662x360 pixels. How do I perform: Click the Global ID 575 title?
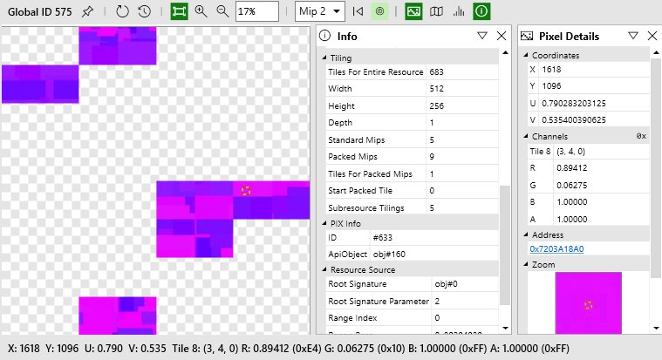(40, 12)
